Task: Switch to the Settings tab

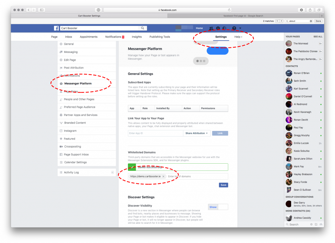Action: point(221,37)
